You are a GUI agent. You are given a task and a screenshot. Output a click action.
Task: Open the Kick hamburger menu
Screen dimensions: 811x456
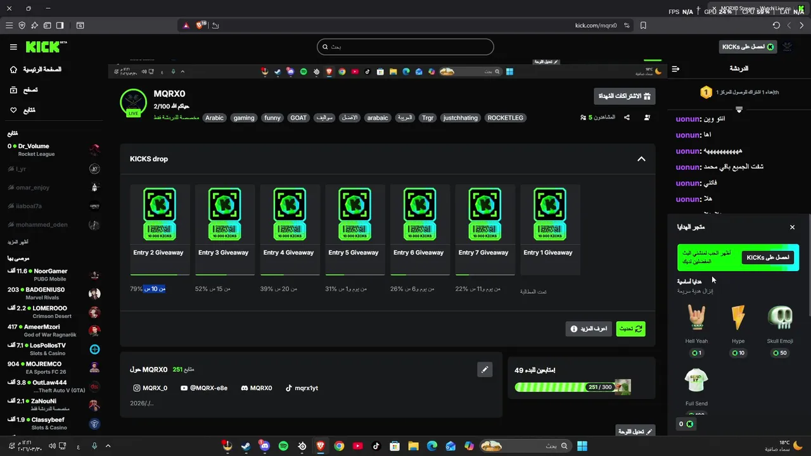click(x=13, y=47)
